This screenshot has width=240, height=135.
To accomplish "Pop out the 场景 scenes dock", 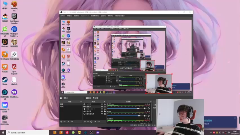I will tap(81, 102).
